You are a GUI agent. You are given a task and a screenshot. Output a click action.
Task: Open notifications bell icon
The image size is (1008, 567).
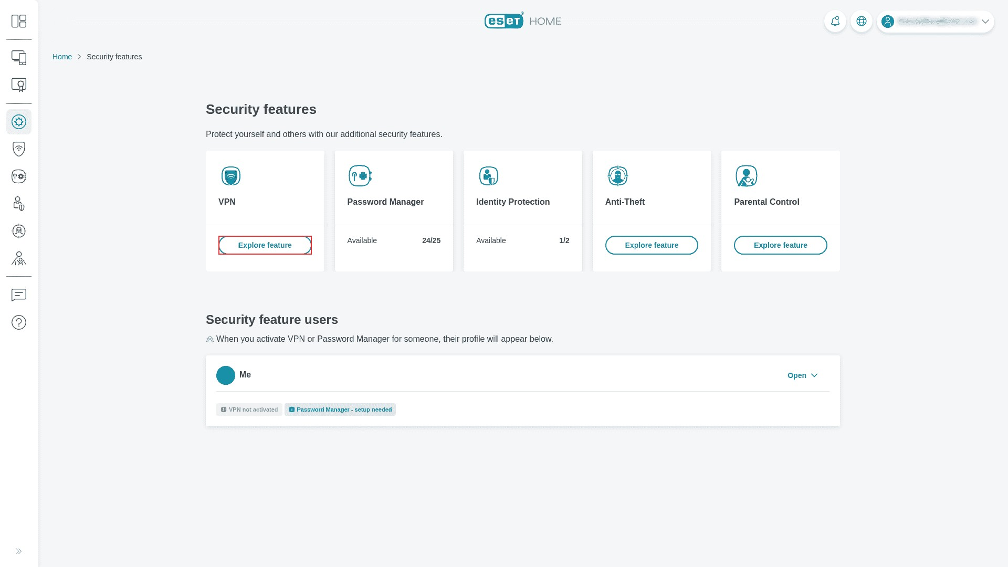tap(835, 22)
